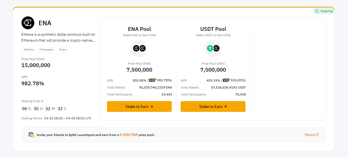Click the APR label in ENA Pool
348x158 pixels.
coord(110,80)
